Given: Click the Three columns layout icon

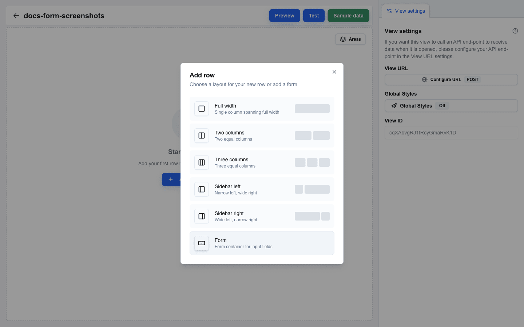Looking at the screenshot, I should [202, 162].
